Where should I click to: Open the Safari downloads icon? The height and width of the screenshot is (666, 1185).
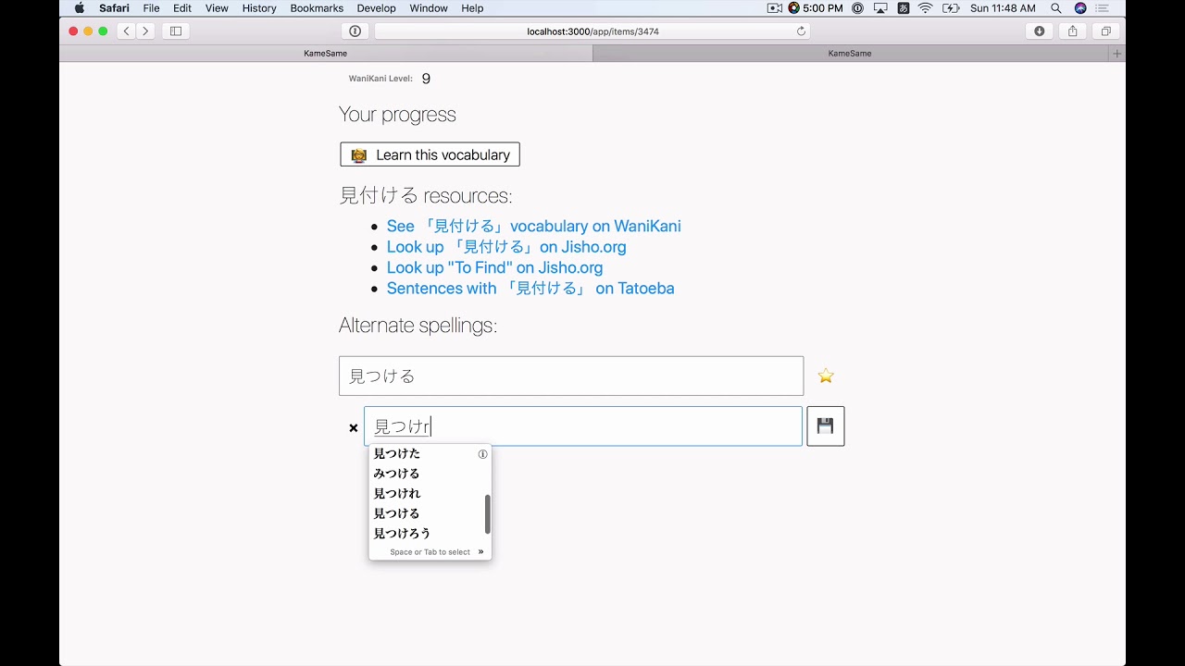coord(1040,31)
